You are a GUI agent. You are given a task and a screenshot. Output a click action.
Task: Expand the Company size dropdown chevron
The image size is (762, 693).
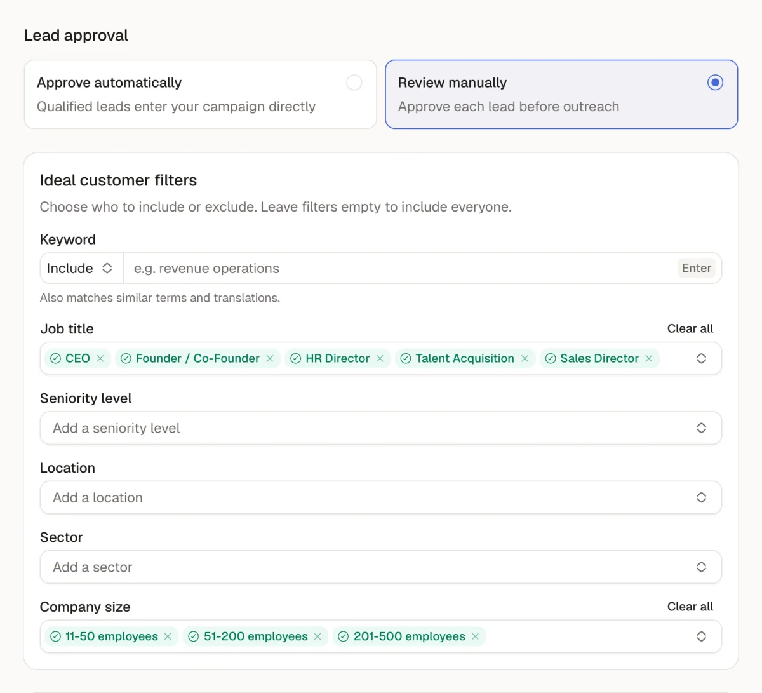tap(702, 636)
